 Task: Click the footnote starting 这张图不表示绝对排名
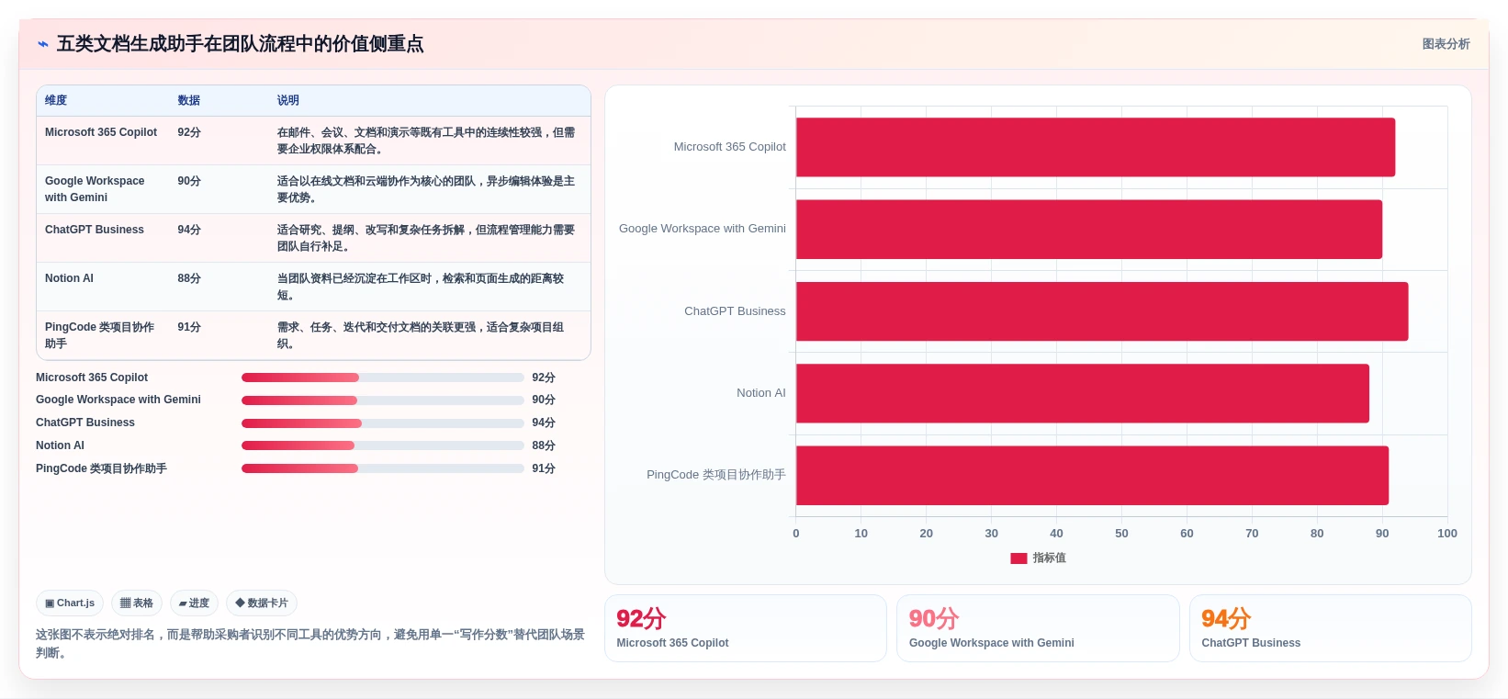(310, 644)
